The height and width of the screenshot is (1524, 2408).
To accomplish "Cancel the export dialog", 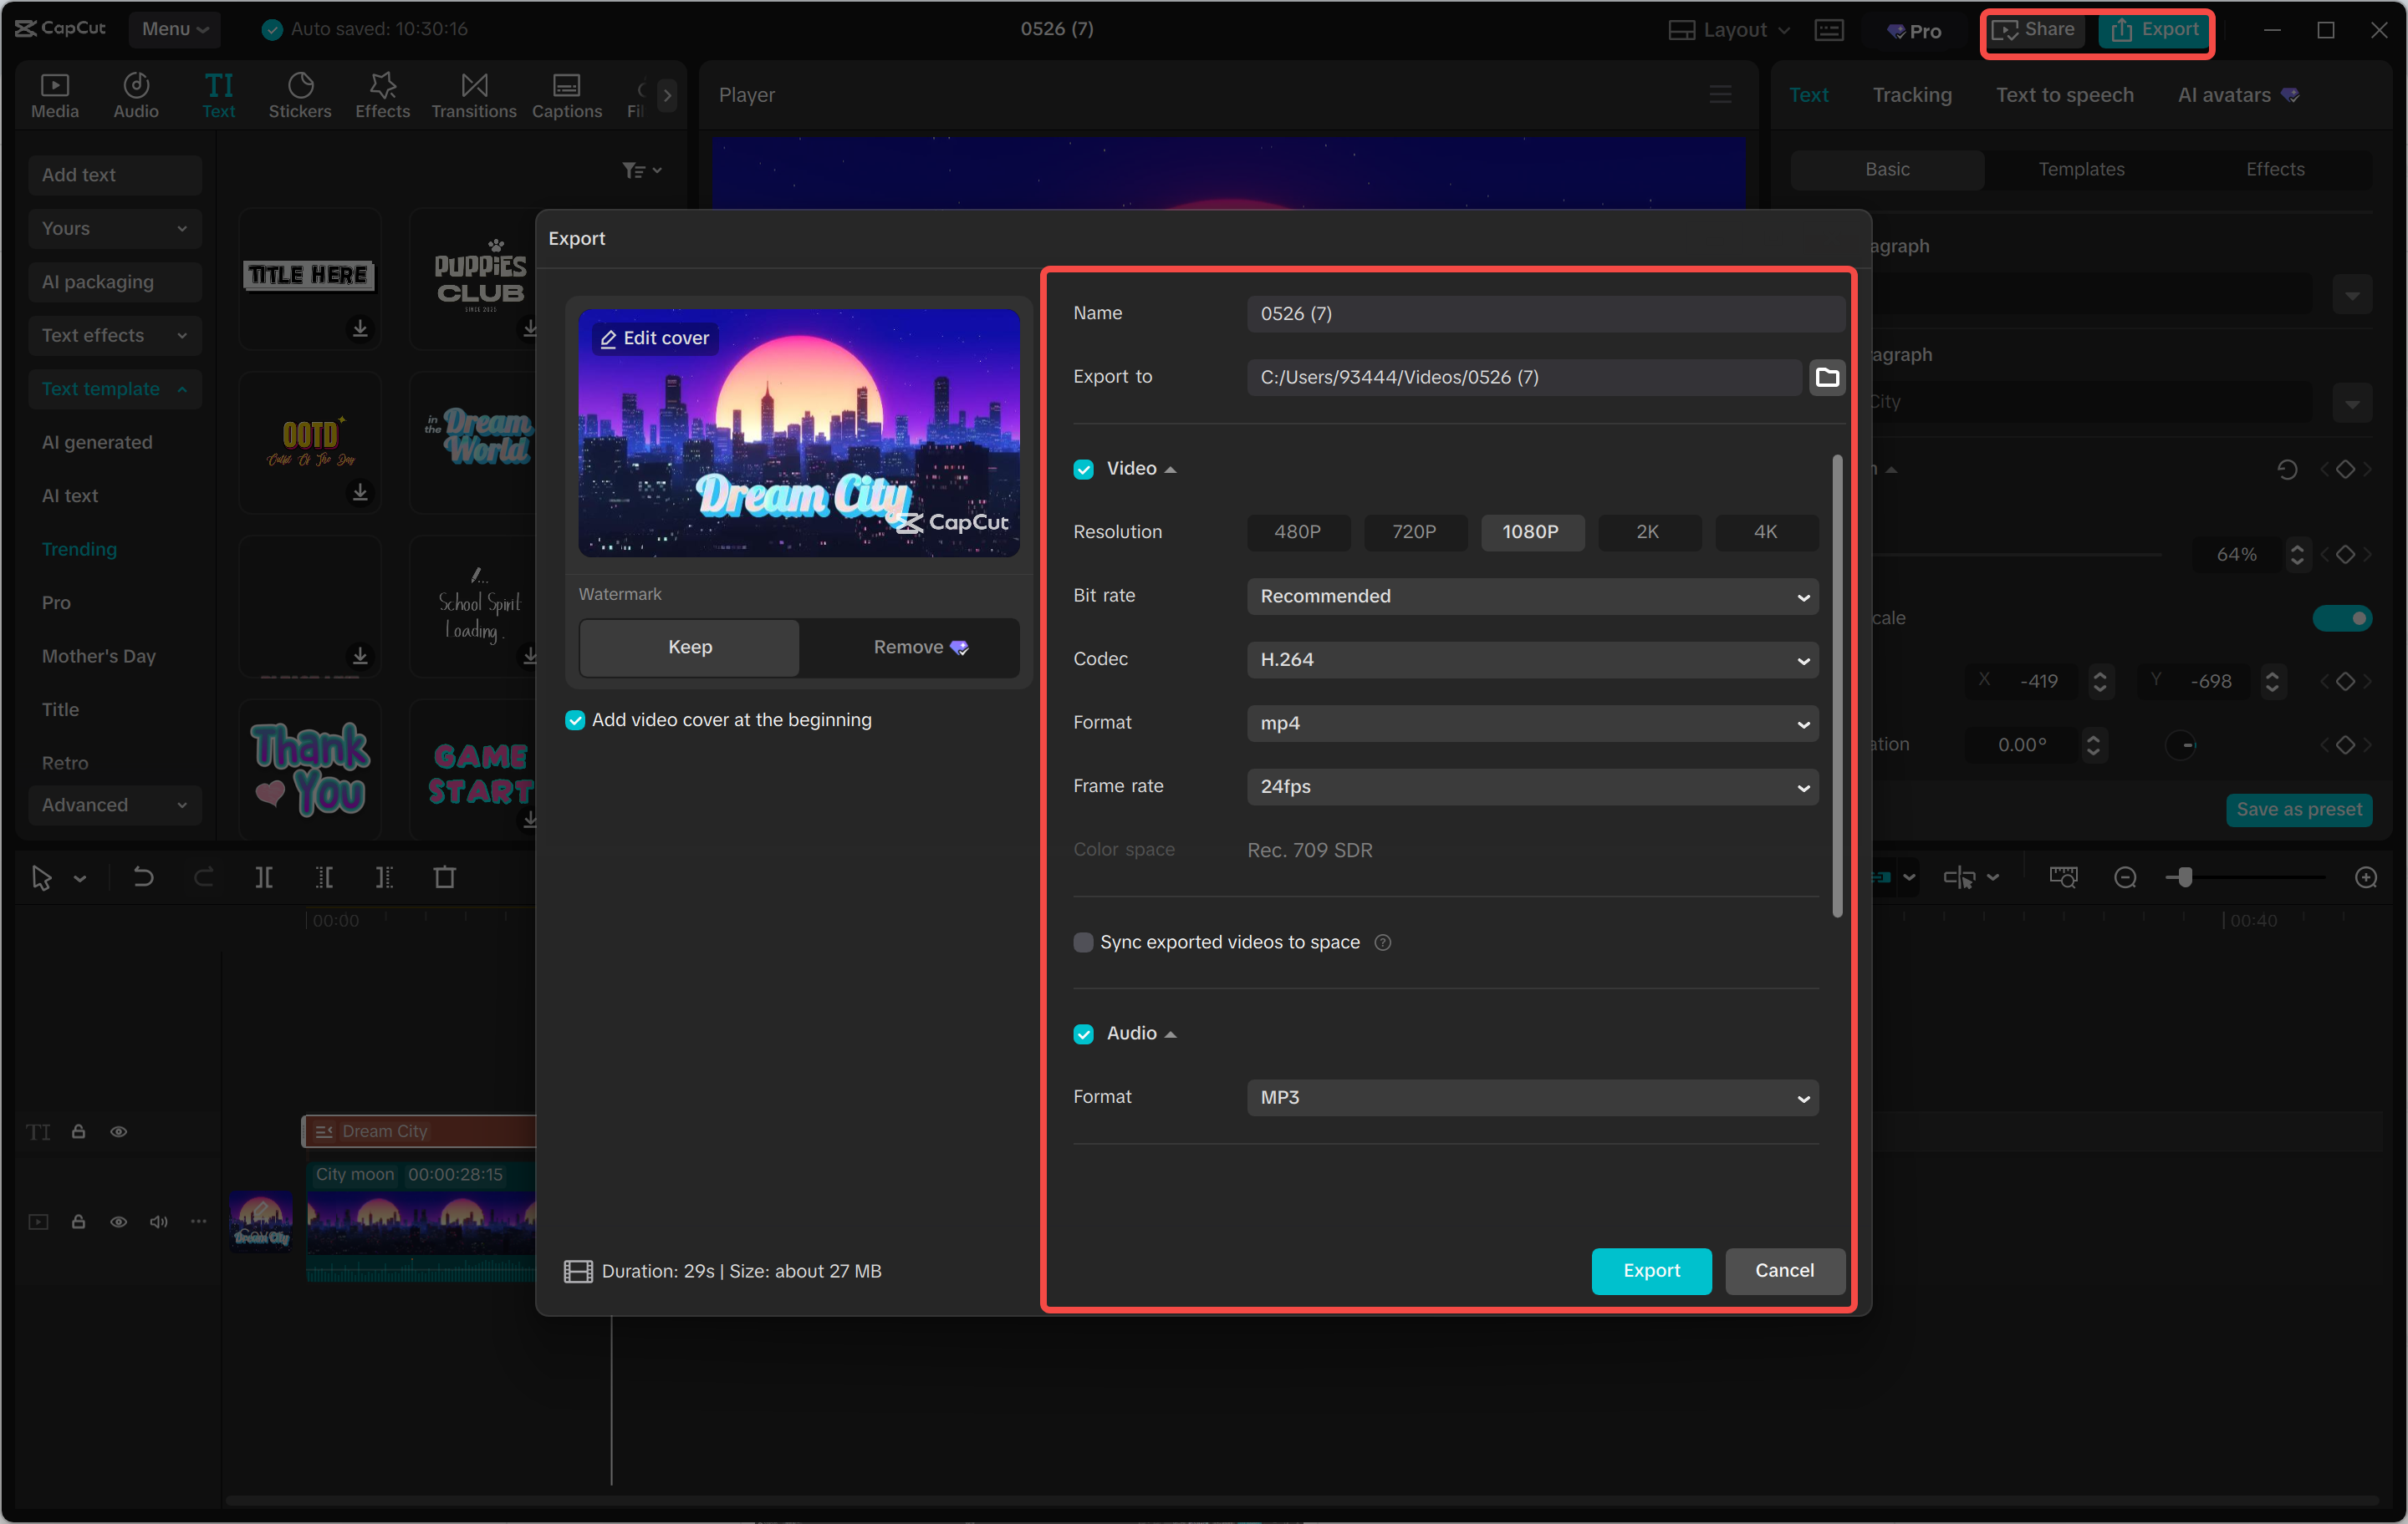I will pos(1784,1271).
